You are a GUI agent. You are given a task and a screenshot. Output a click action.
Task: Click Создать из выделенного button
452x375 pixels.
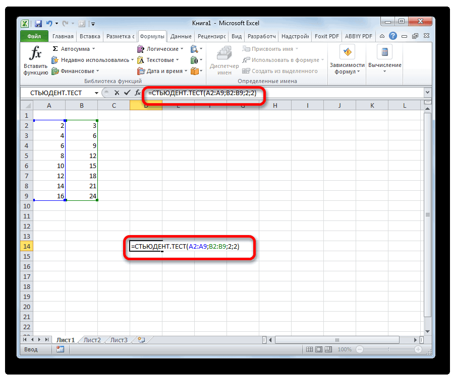click(x=280, y=71)
